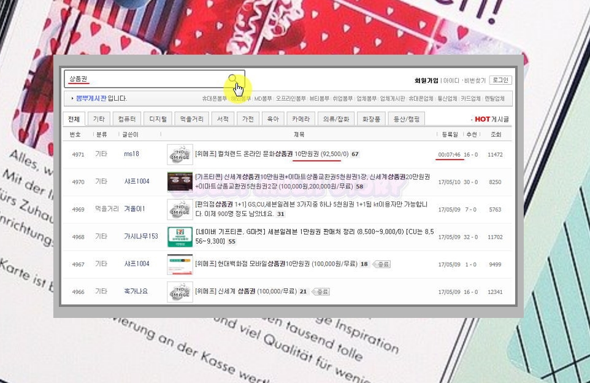The width and height of the screenshot is (590, 383).
Task: Click the 추천 column header
Action: [472, 134]
